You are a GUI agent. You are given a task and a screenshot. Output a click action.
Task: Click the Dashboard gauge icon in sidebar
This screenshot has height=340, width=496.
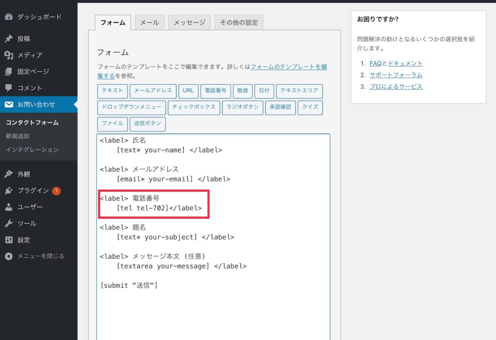click(9, 17)
